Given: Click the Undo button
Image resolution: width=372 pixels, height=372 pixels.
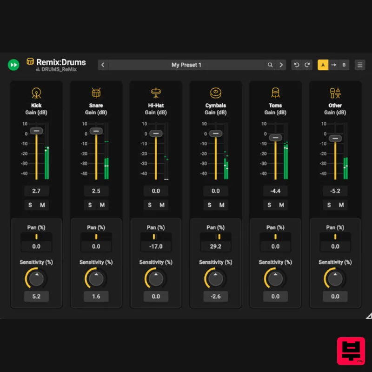Looking at the screenshot, I should tap(297, 65).
